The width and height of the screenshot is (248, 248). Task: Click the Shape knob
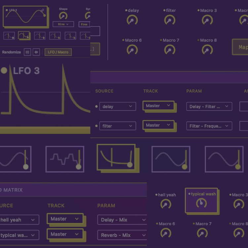point(63,16)
